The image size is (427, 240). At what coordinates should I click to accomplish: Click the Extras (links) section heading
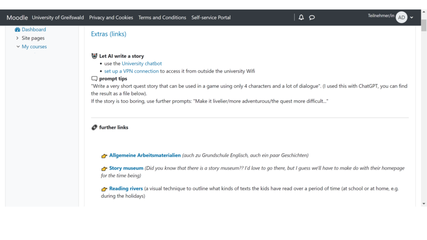[x=109, y=34]
